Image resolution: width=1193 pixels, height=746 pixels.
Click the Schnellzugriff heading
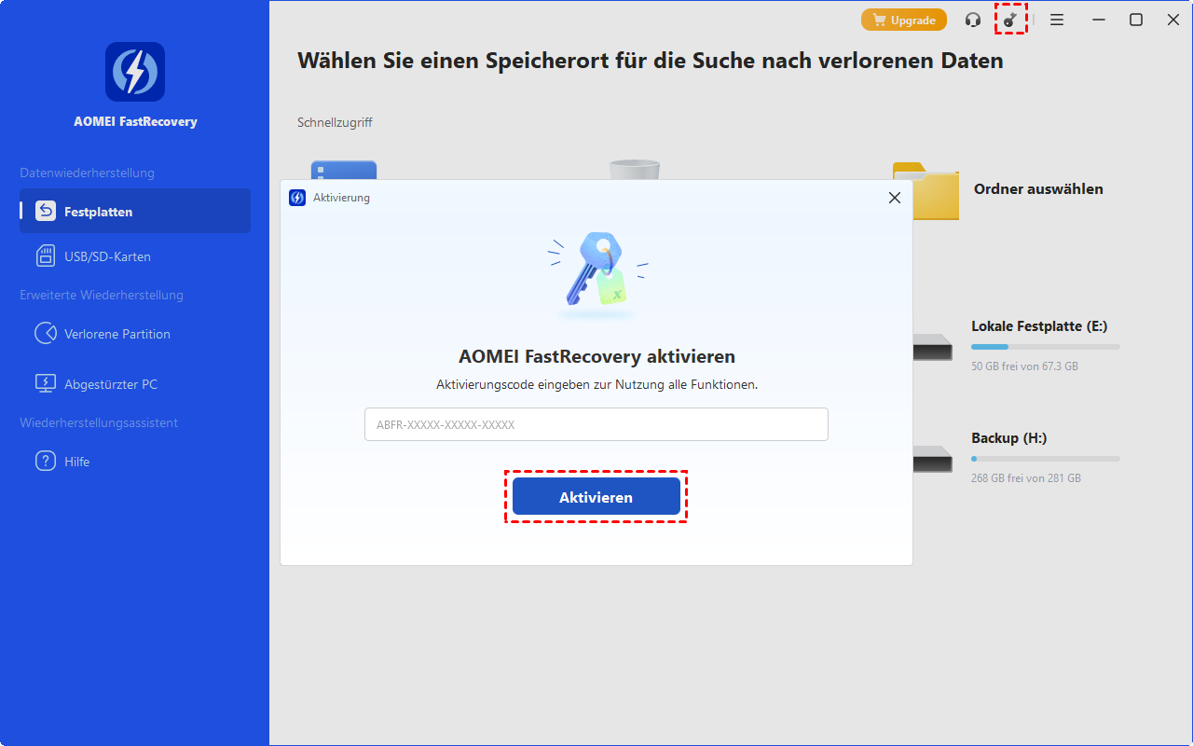click(x=335, y=122)
